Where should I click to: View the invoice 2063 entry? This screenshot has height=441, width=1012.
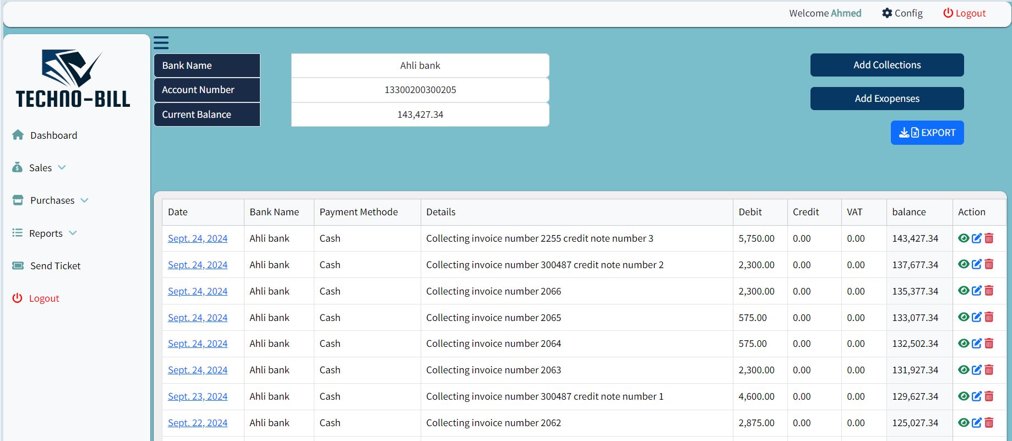964,369
